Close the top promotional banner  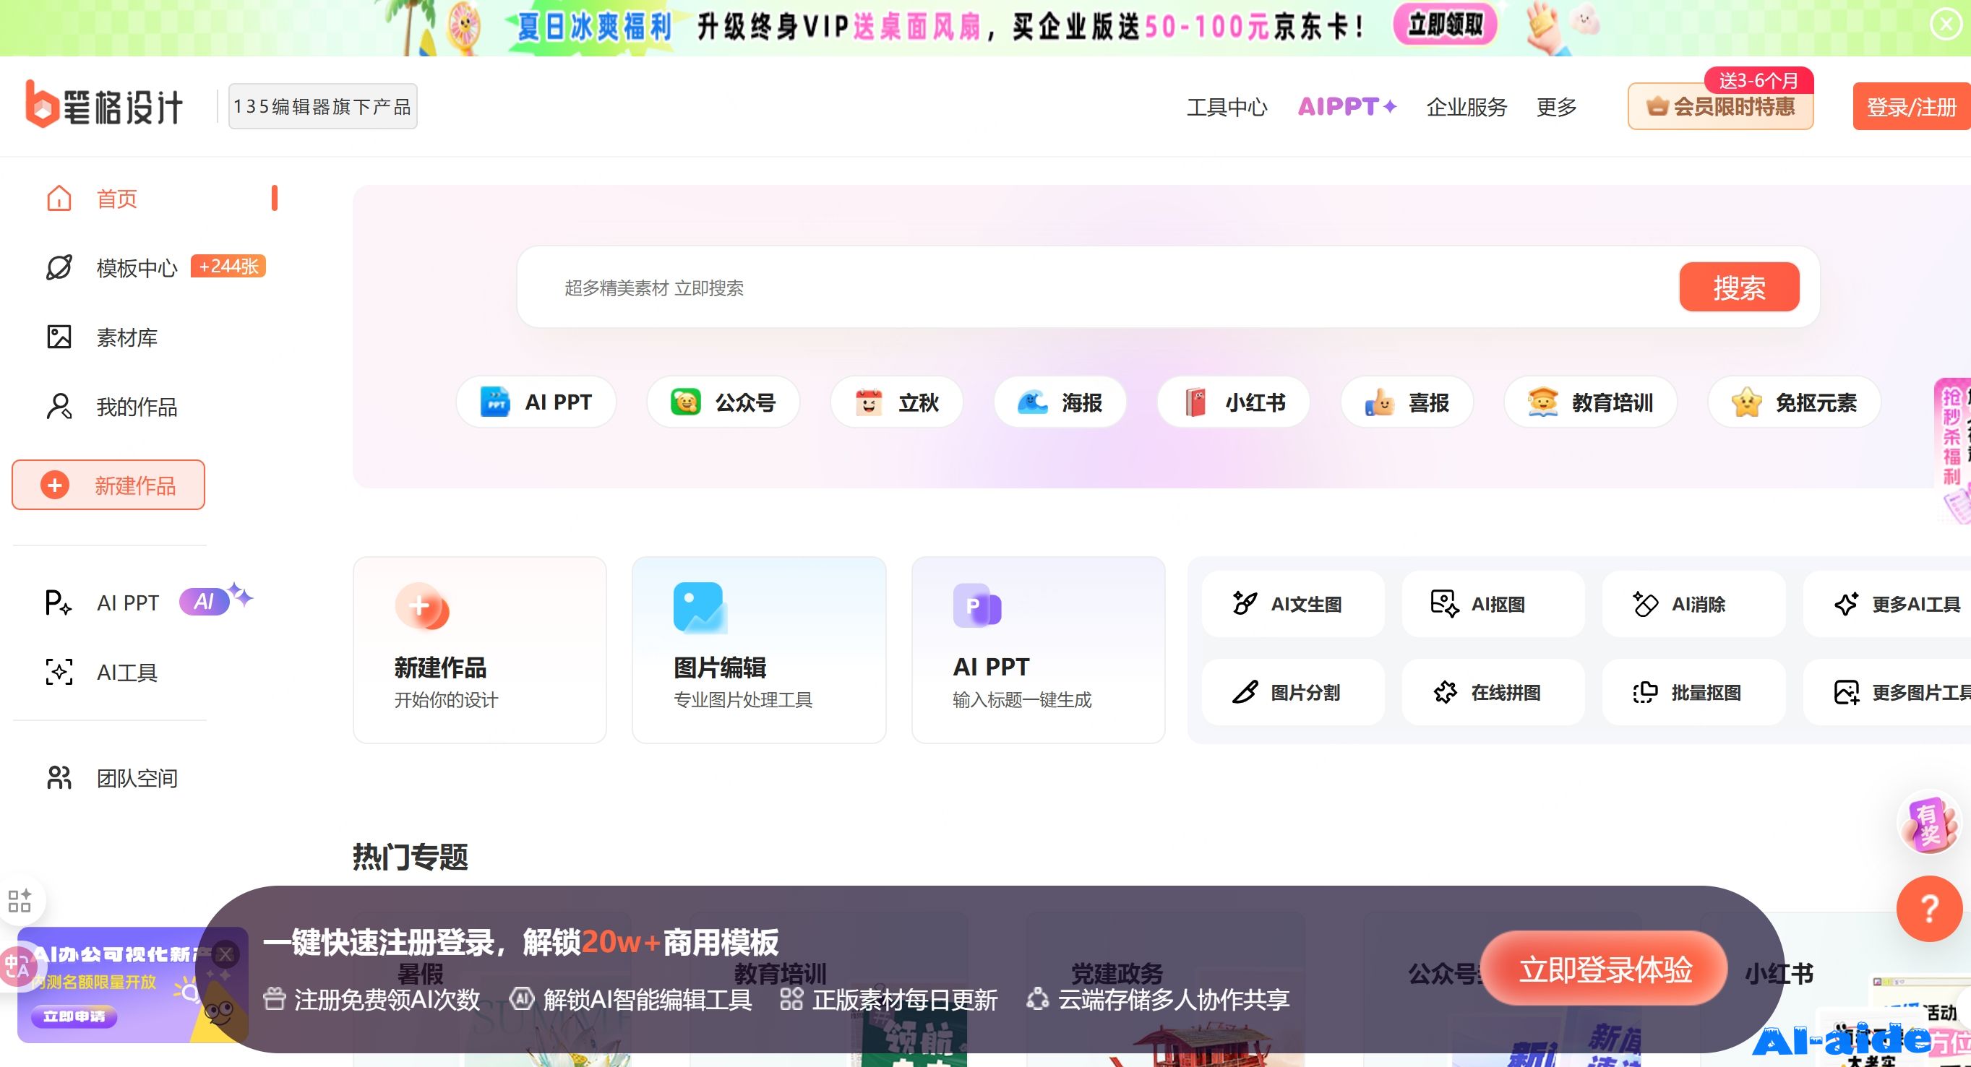click(1946, 25)
